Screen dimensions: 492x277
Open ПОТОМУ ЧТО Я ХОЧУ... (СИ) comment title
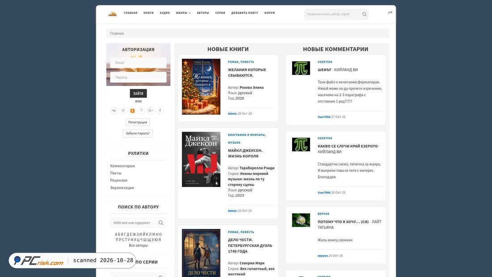(343, 222)
